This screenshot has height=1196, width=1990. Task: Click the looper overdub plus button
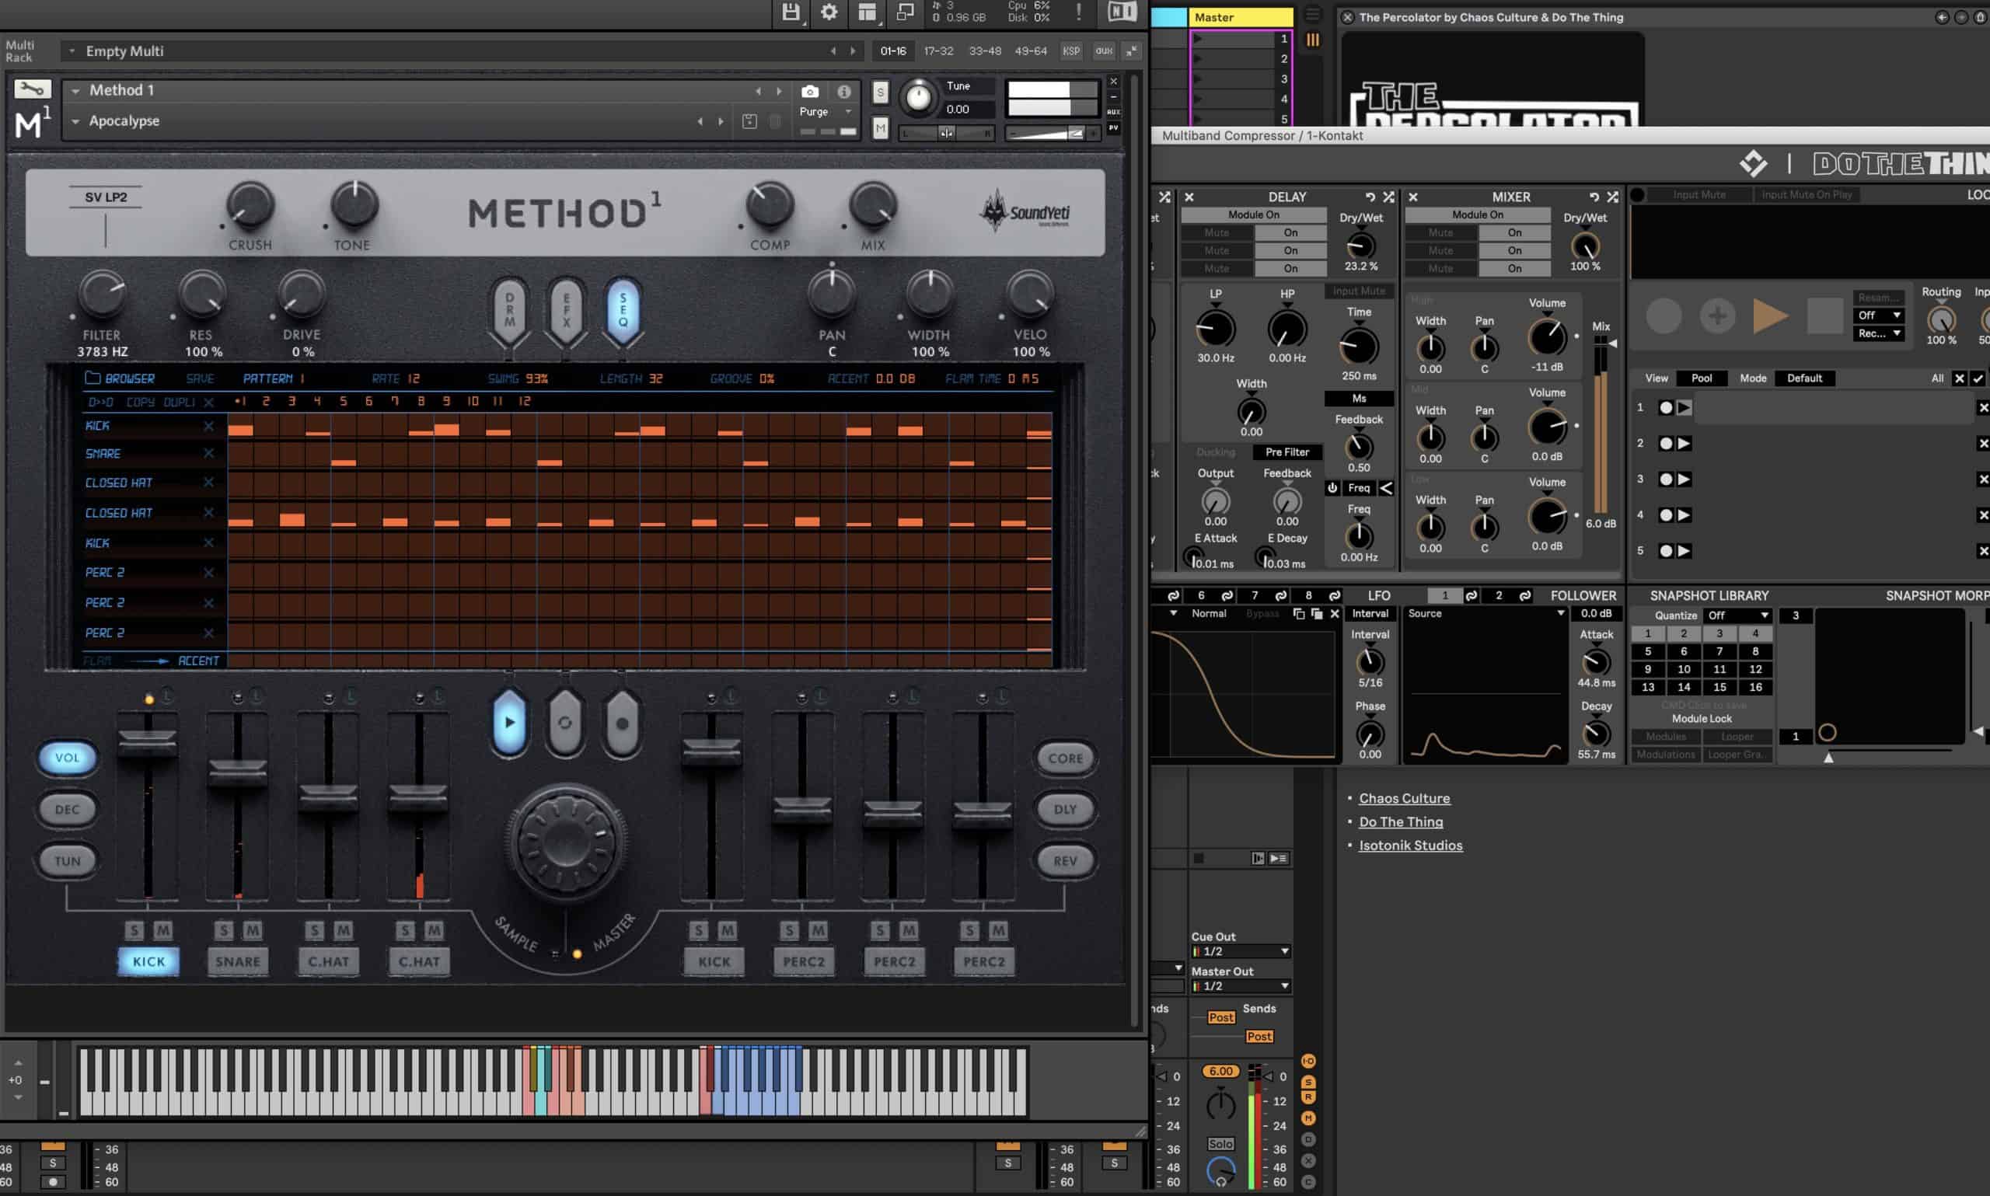1718,316
